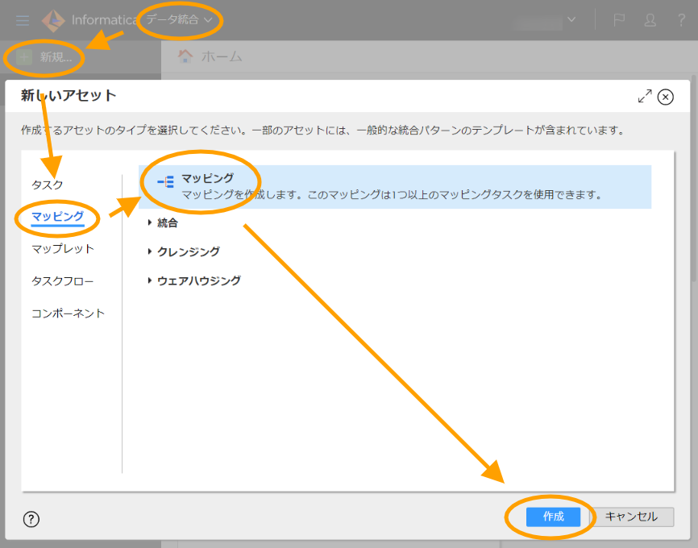Image resolution: width=698 pixels, height=548 pixels.
Task: Open the データ統合 service switcher dropdown
Action: click(x=179, y=19)
